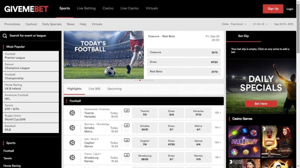Open the Bet Slip tab
This screenshot has height=168, width=300.
pos(243,36)
